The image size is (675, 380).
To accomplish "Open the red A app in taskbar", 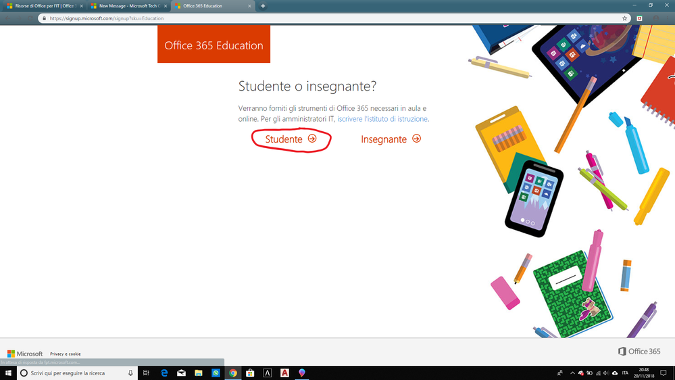I will click(x=284, y=373).
